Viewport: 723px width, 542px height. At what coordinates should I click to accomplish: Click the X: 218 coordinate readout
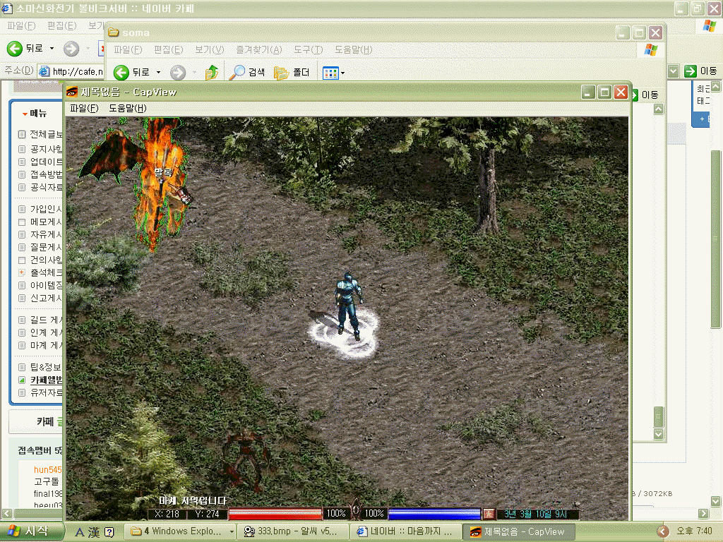pyautogui.click(x=167, y=514)
